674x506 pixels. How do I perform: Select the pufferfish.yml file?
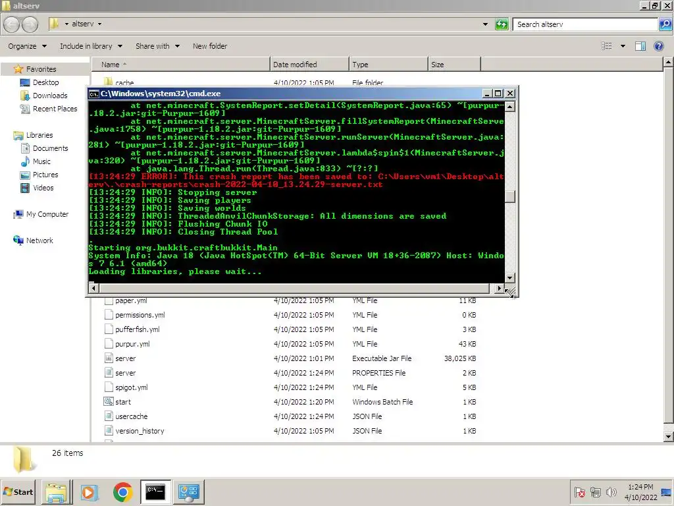point(290,329)
